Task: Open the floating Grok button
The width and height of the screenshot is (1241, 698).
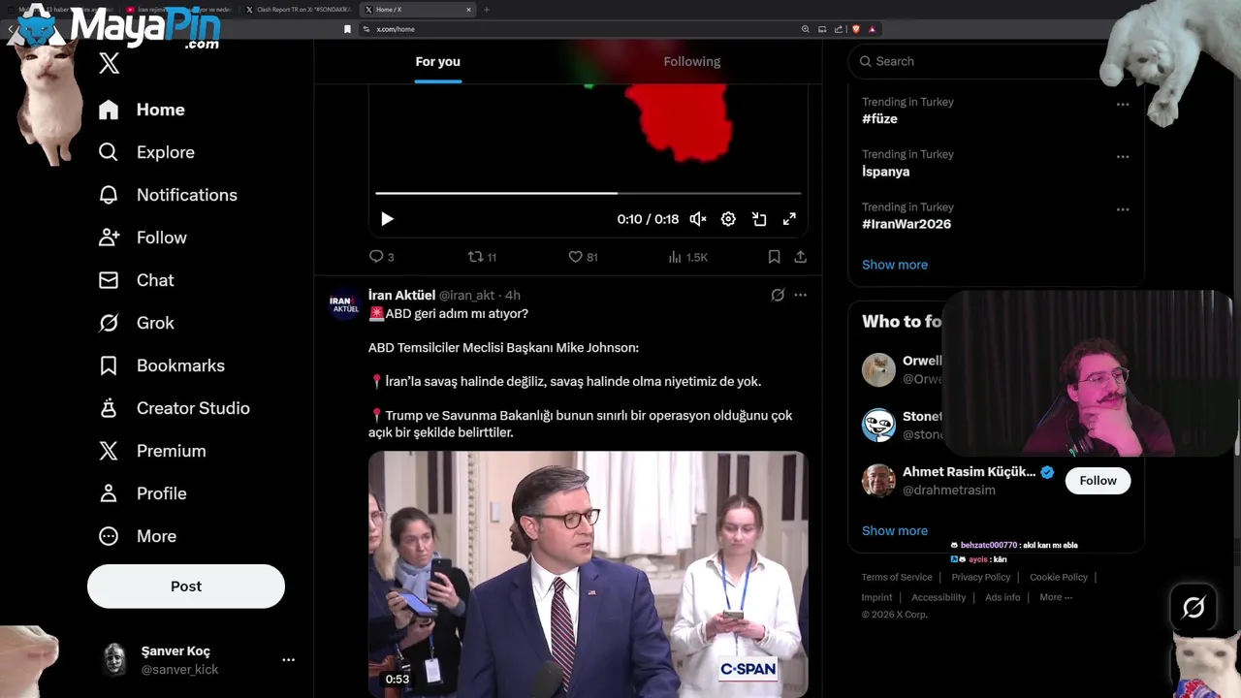Action: 1193,608
